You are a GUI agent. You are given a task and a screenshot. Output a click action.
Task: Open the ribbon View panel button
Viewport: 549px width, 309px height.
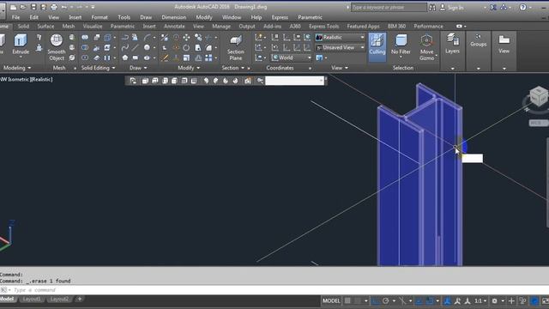point(504,44)
